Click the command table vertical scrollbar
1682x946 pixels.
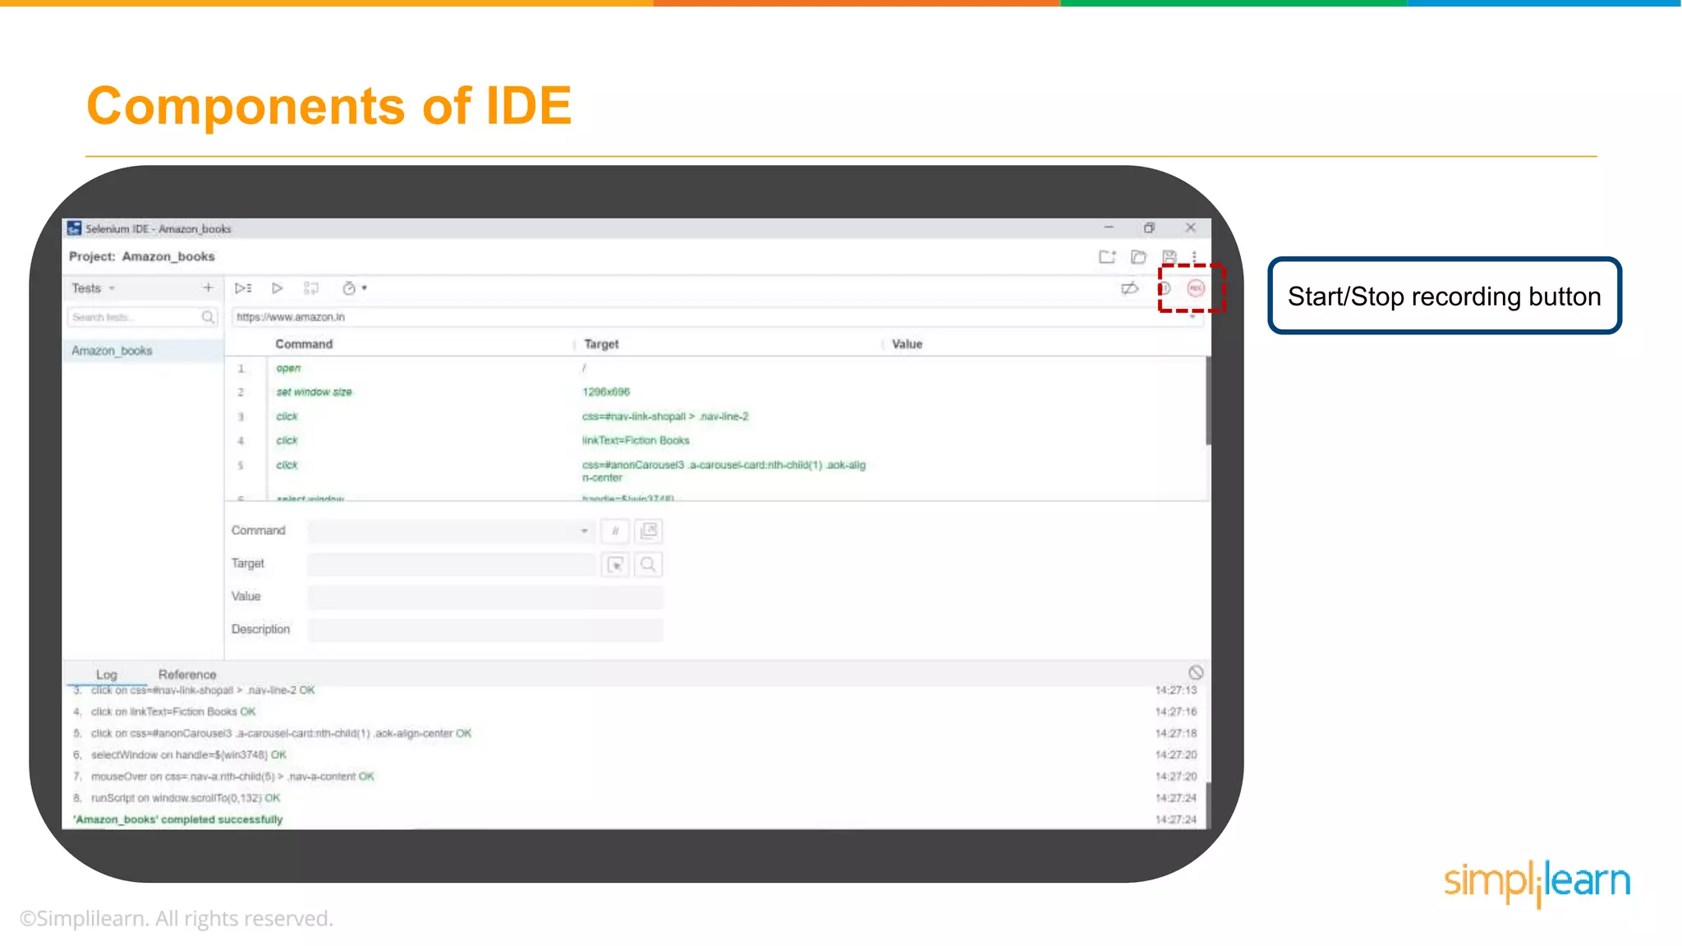pyautogui.click(x=1208, y=401)
